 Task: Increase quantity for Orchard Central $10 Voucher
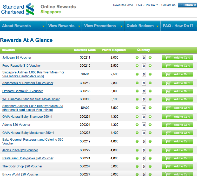click(x=150, y=91)
